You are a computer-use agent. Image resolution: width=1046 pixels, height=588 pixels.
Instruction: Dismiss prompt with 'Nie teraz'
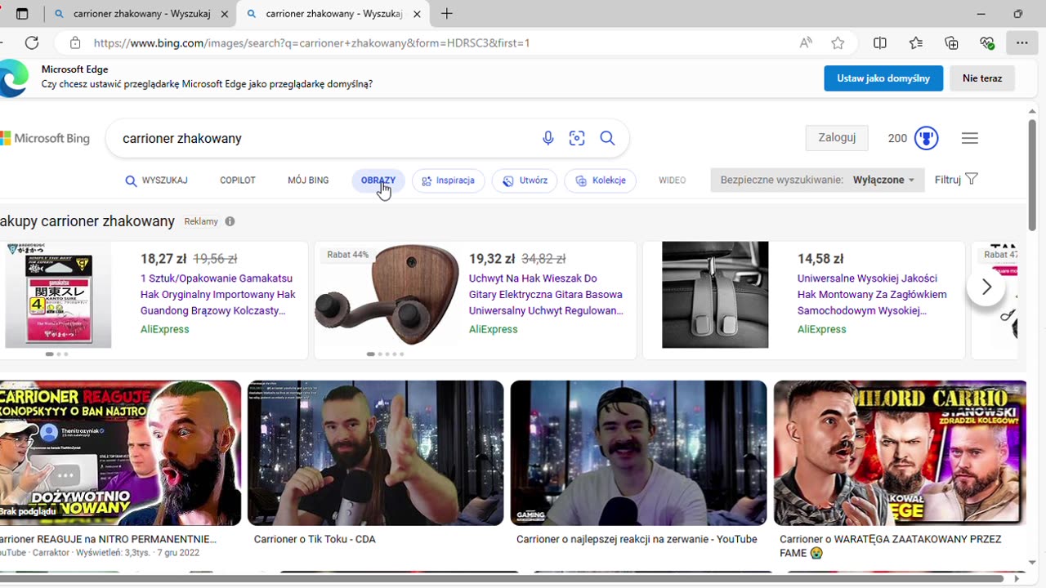point(982,78)
